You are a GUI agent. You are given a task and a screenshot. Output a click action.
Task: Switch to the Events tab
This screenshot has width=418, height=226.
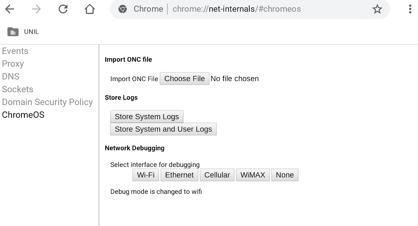coord(15,51)
